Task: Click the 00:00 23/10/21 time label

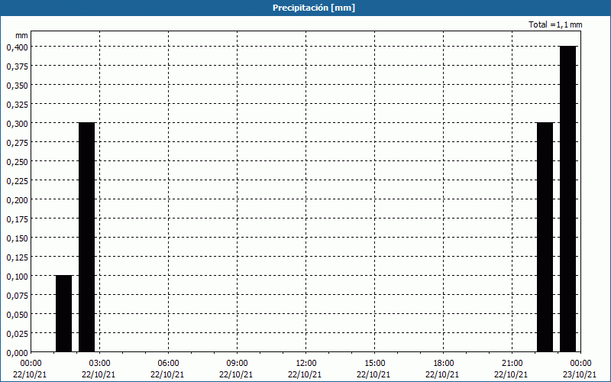Action: coord(580,369)
